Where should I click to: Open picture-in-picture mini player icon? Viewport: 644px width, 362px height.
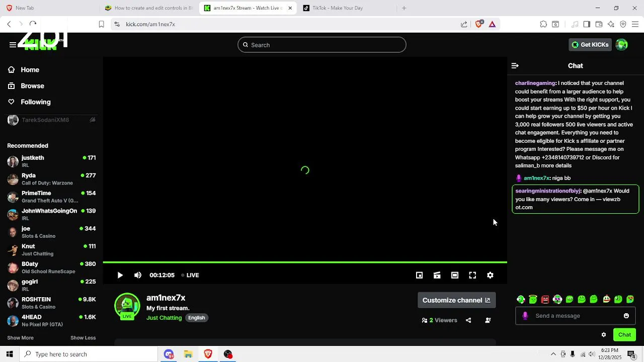(x=419, y=275)
